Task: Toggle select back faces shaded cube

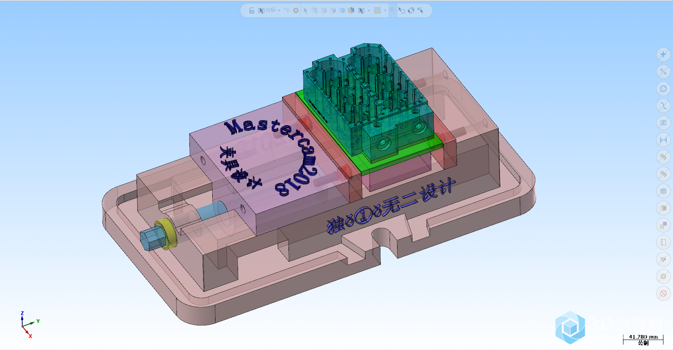Action: click(351, 10)
